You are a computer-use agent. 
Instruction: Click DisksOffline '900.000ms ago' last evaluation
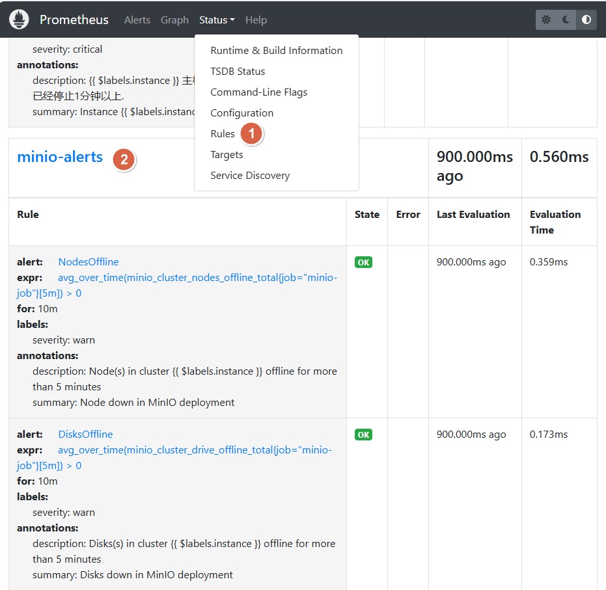471,435
